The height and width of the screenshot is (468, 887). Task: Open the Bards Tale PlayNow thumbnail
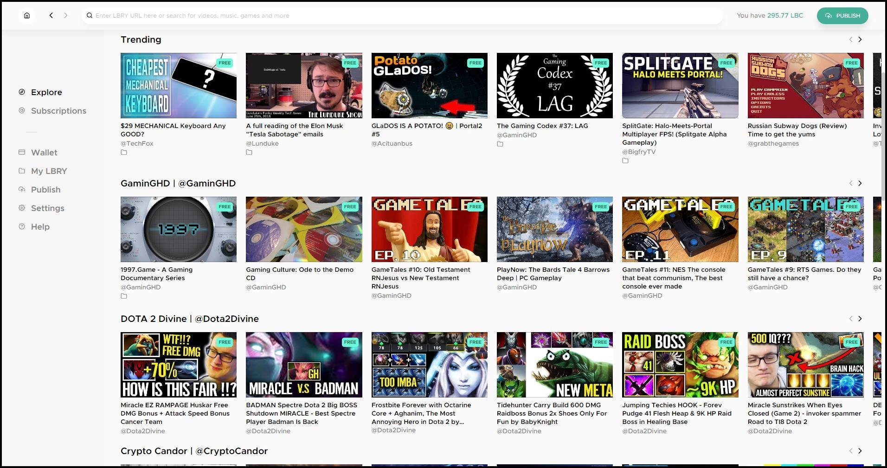pyautogui.click(x=555, y=229)
